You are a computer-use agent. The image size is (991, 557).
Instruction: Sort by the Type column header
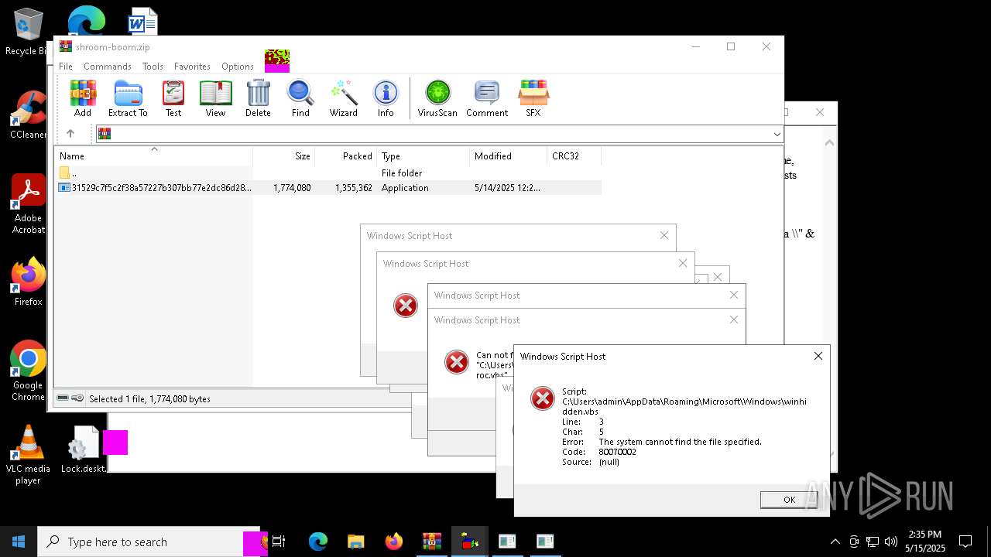click(x=423, y=156)
